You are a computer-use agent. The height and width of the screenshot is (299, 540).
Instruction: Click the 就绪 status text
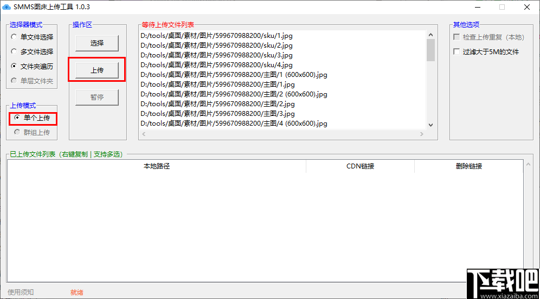tap(77, 292)
